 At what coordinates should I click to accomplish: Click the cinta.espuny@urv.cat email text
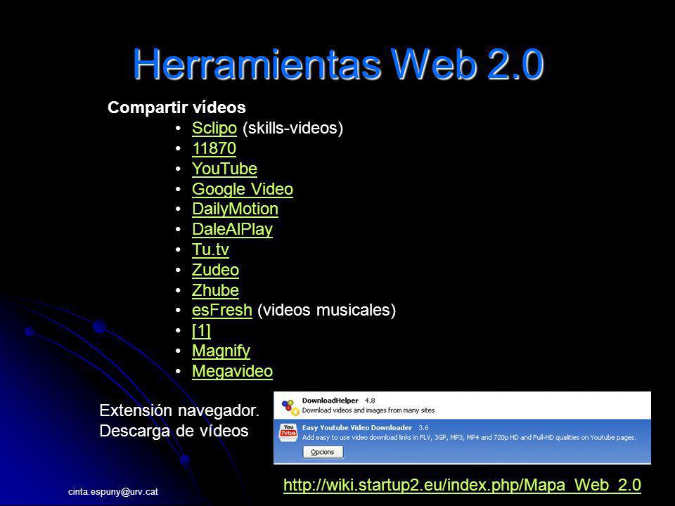pos(112,491)
